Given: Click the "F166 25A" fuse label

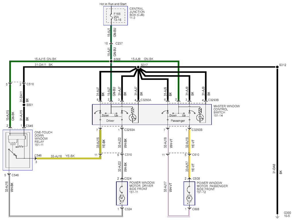Looking at the screenshot, I should 117,15.
